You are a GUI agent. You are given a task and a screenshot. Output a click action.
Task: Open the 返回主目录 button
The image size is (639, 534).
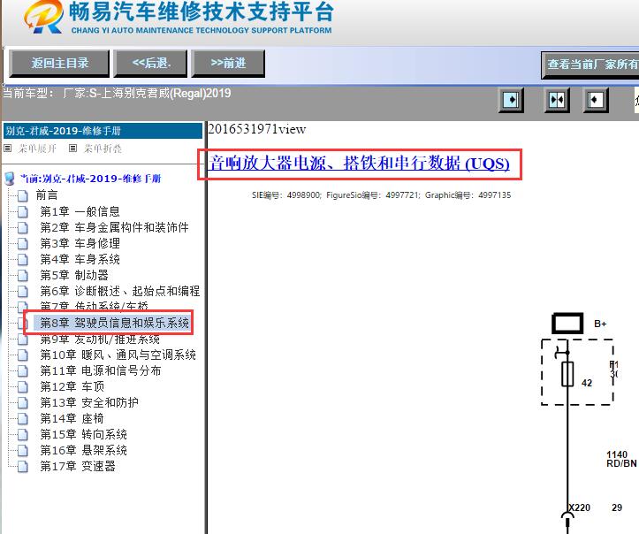pyautogui.click(x=59, y=63)
